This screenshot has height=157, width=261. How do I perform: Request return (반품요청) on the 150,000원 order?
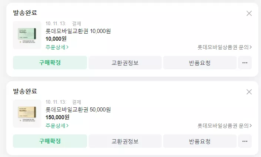coord(200,141)
